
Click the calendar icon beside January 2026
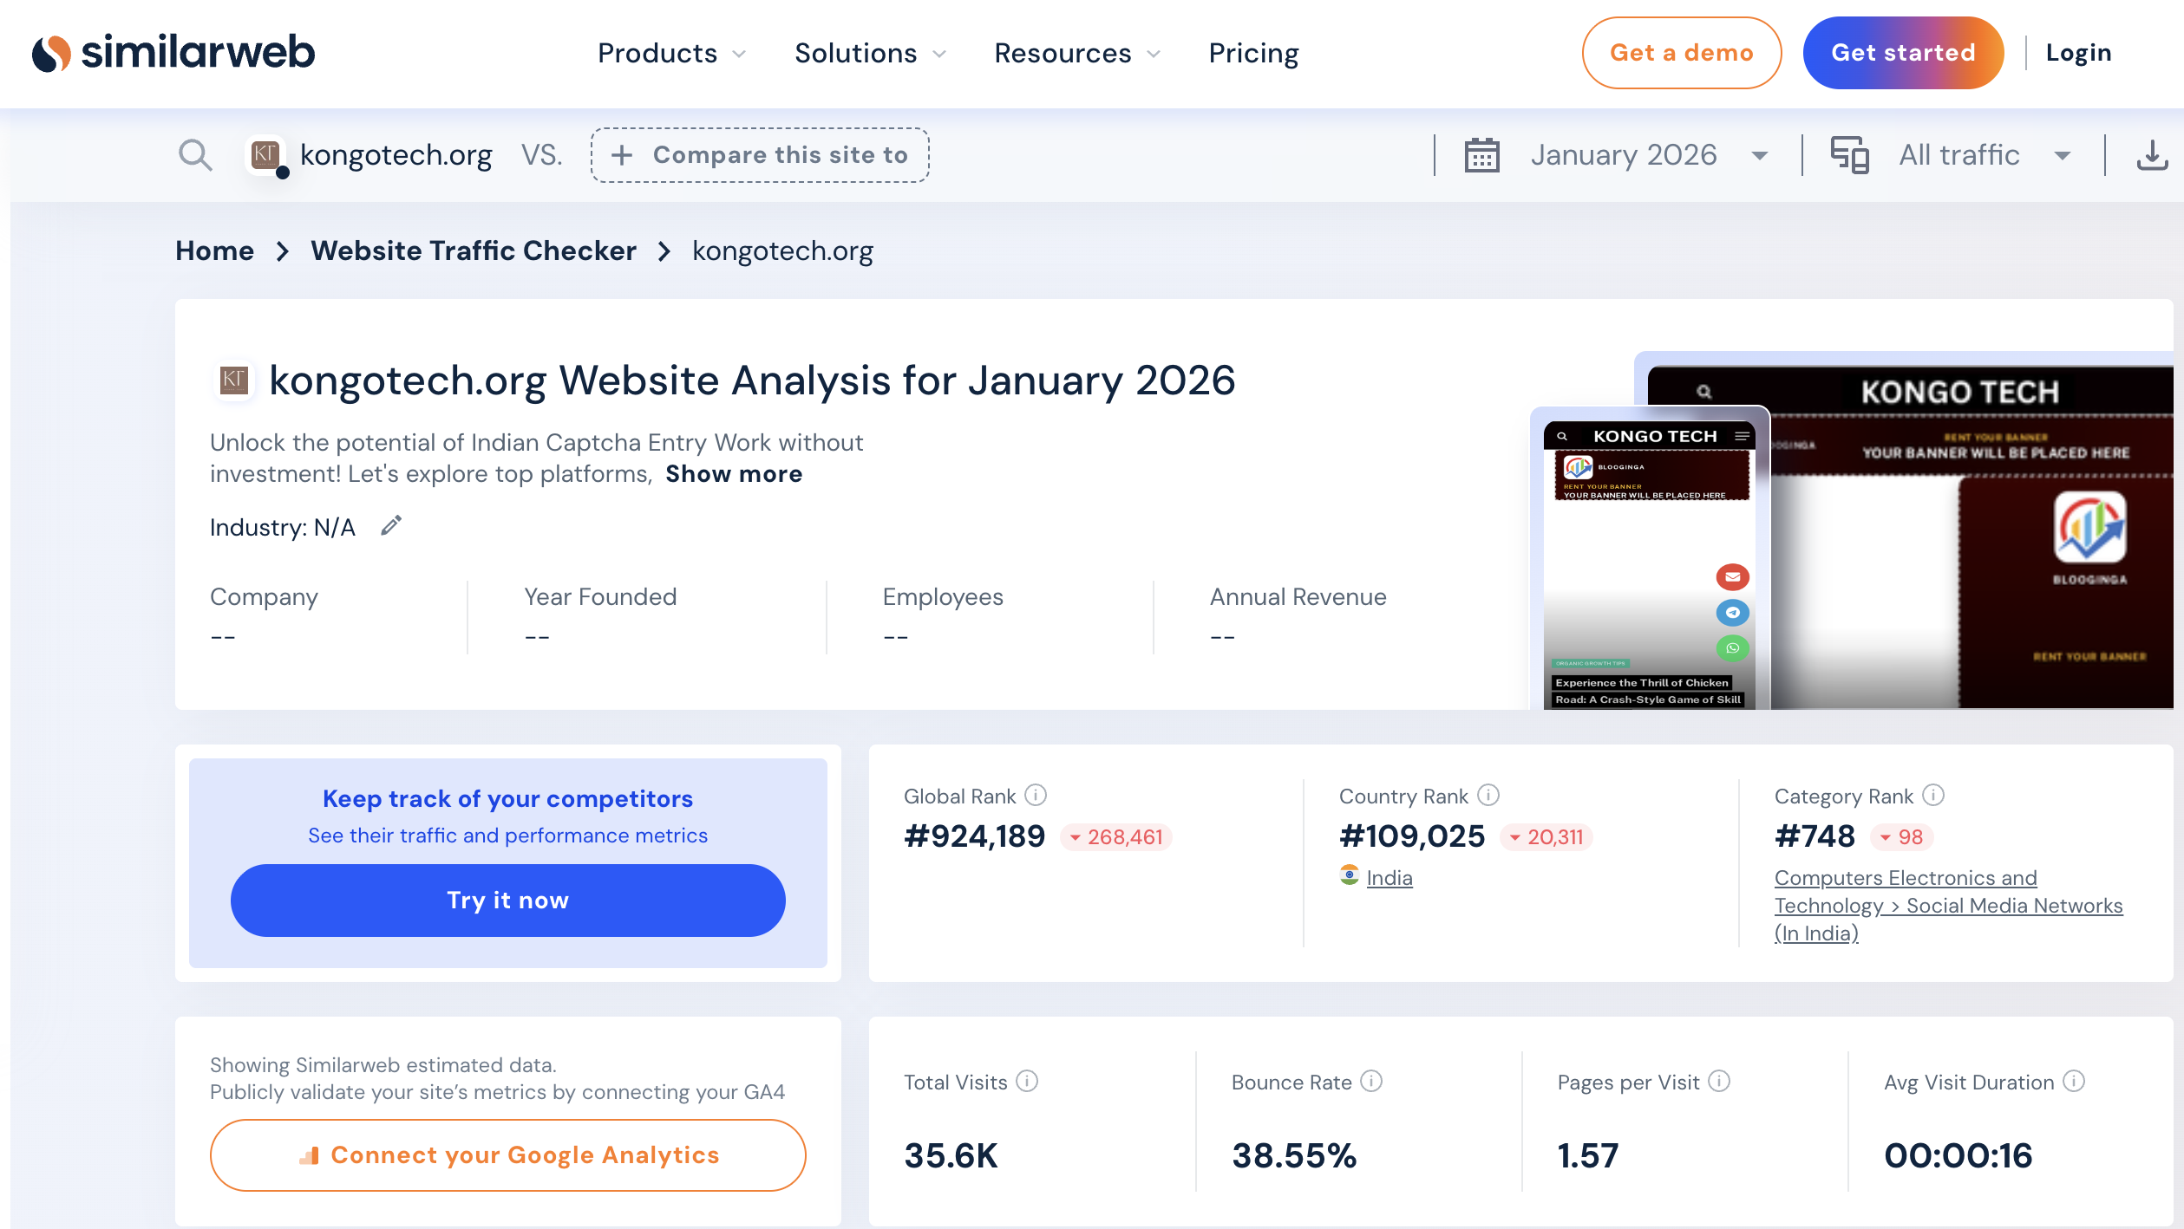pos(1481,154)
